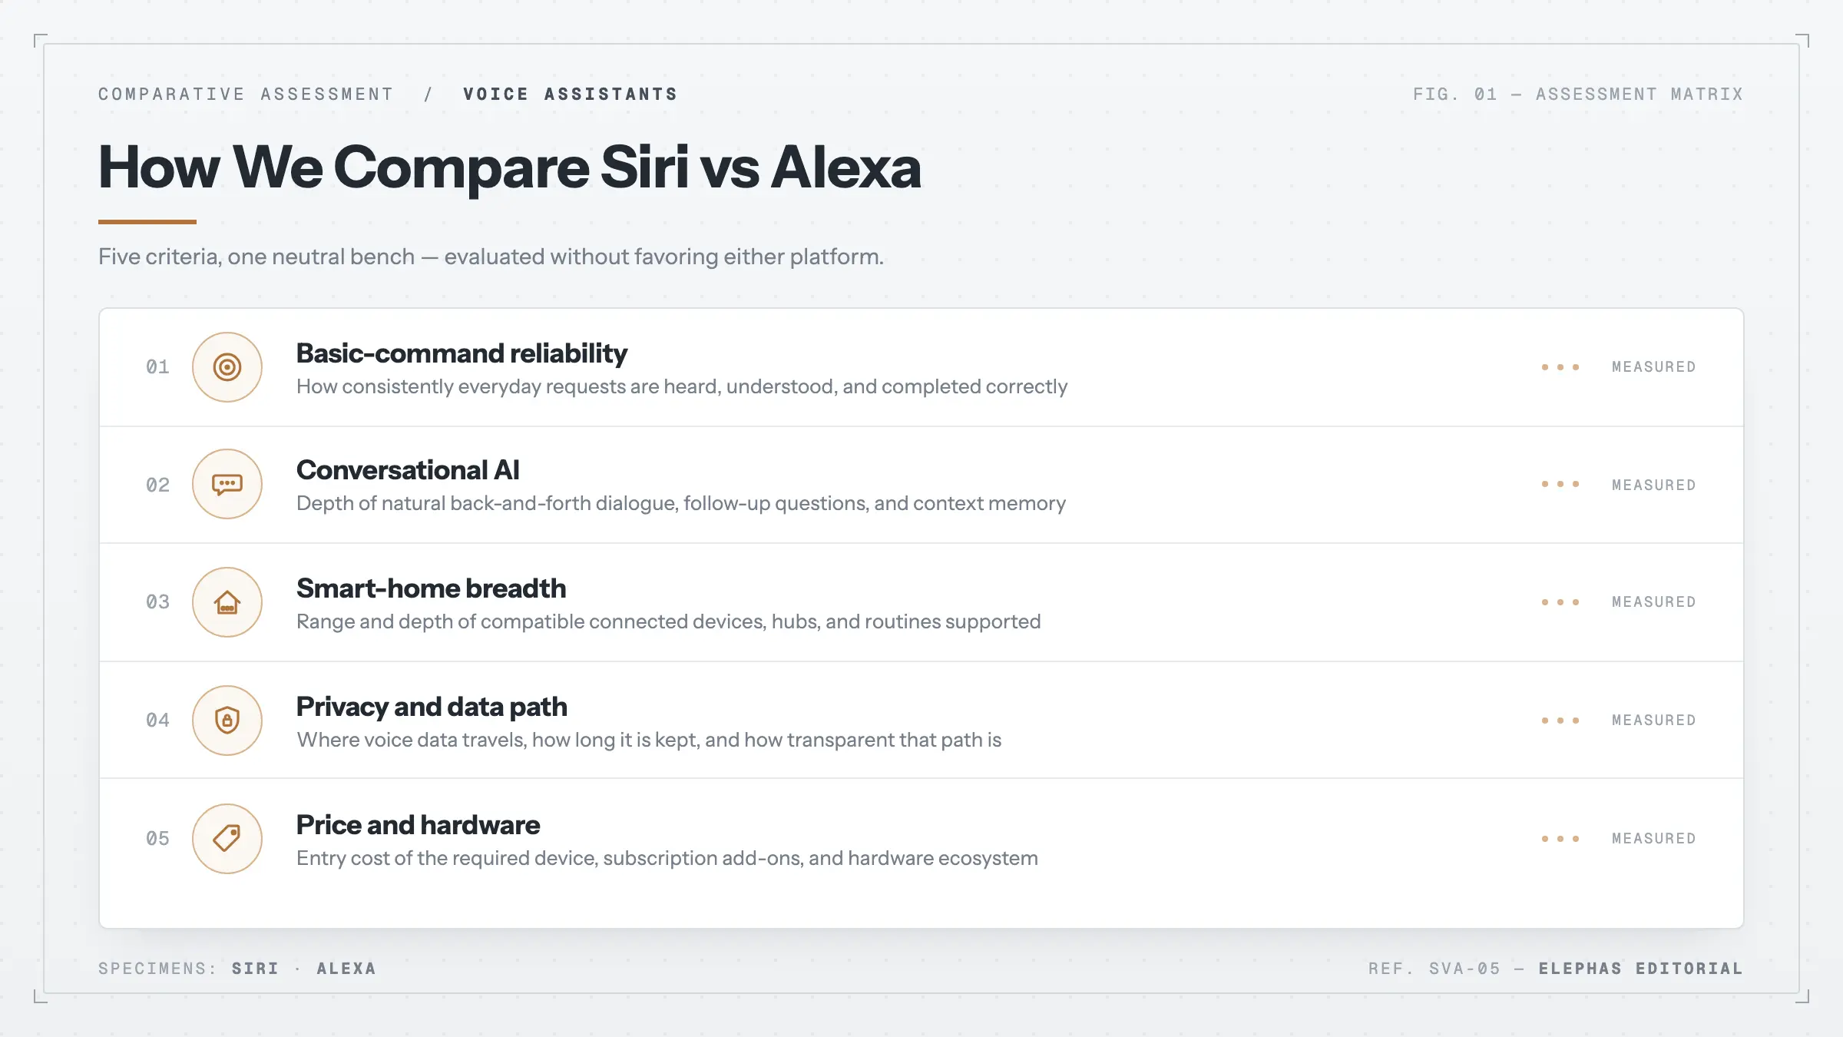Click the target icon for Basic-command reliability
Screen dimensions: 1843x1037
pyautogui.click(x=227, y=367)
